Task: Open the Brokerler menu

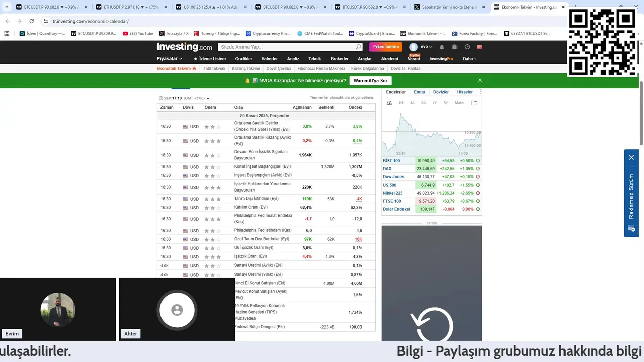Action: 340,59
